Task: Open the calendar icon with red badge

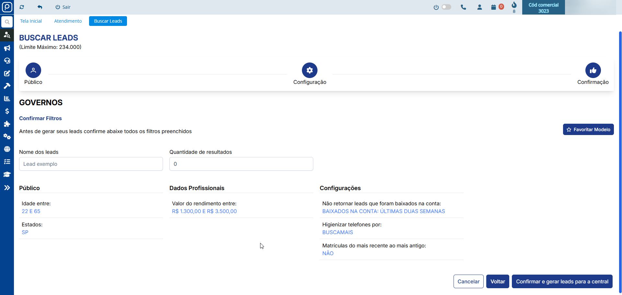Action: 494,7
